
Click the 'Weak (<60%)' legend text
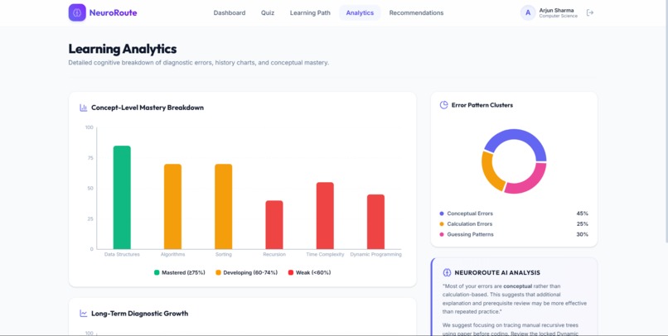point(313,272)
